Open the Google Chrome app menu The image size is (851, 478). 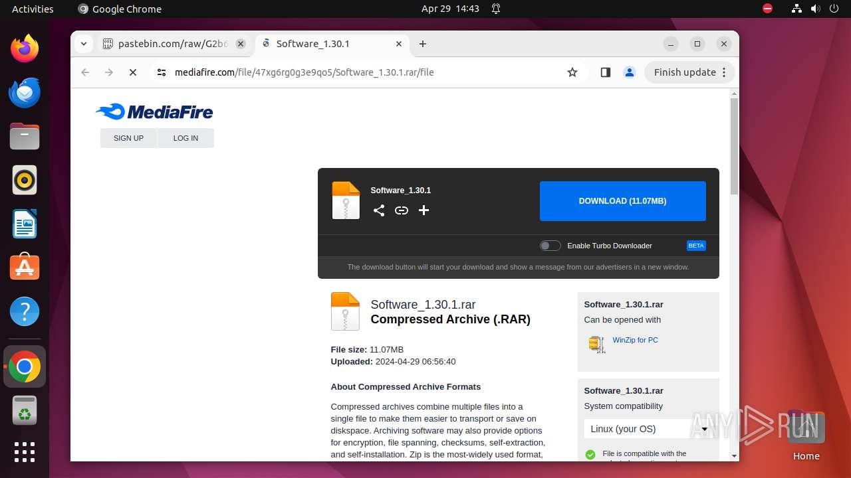[120, 9]
